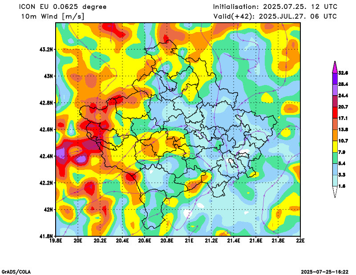The image size is (356, 275).
Task: Pick the salmon swatch between 13.8 and 17.1
Action: 335,124
